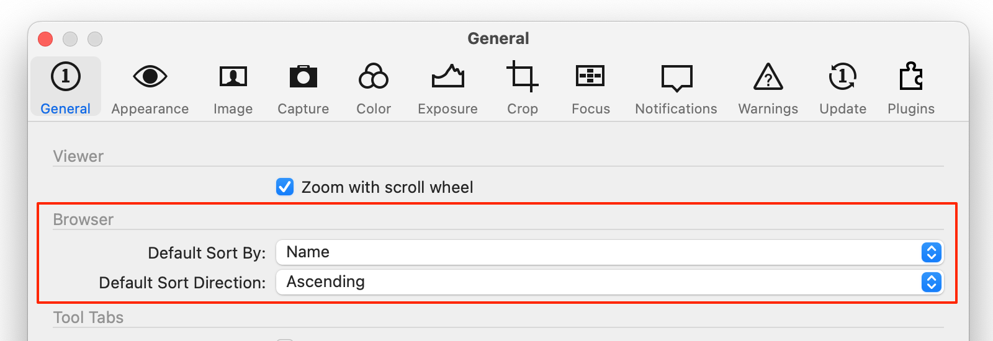Click the Ascending dropdown stepper arrows
This screenshot has width=993, height=341.
[x=932, y=282]
